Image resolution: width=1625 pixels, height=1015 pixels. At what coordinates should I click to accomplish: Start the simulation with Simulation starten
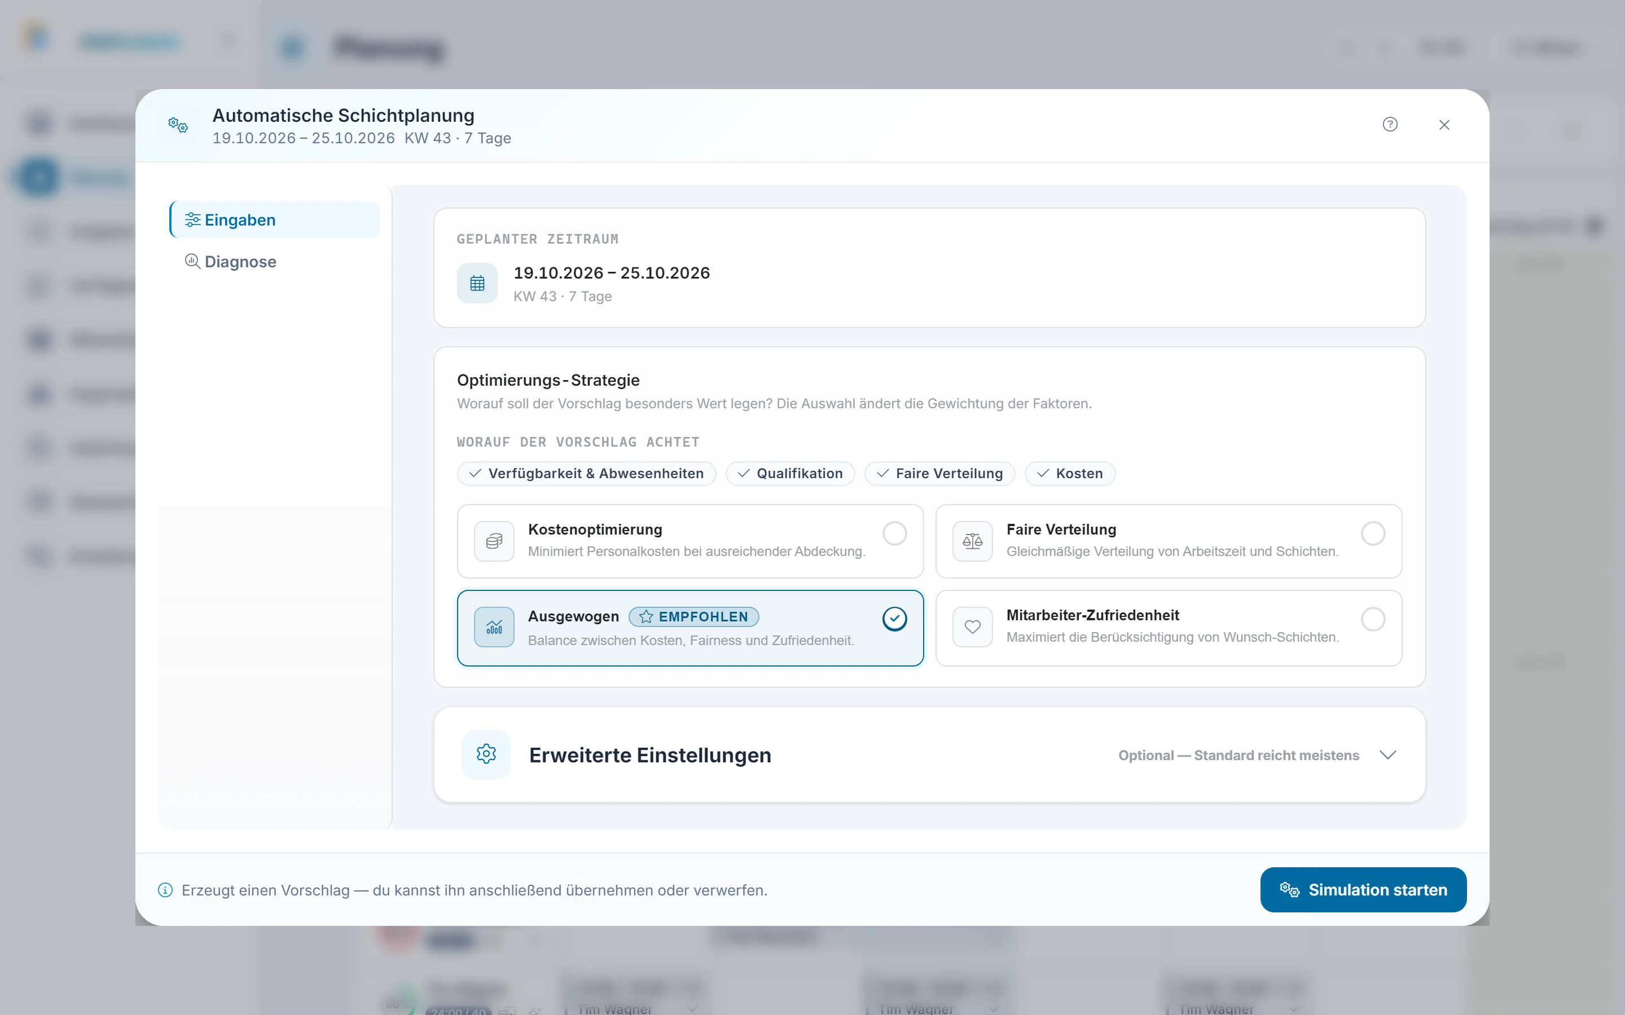(1363, 889)
